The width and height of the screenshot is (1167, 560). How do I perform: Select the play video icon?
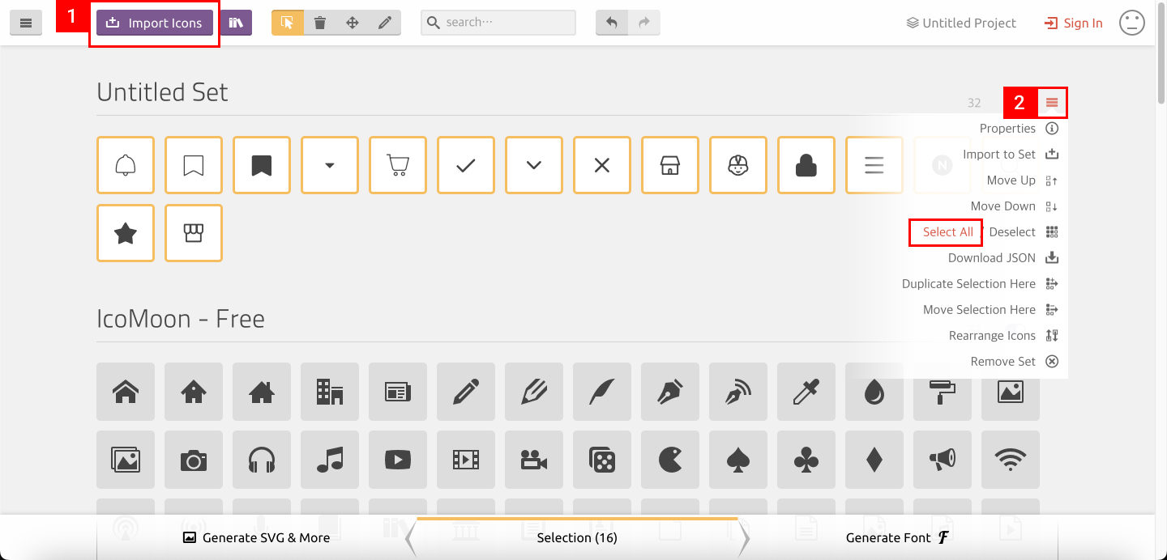tap(398, 460)
